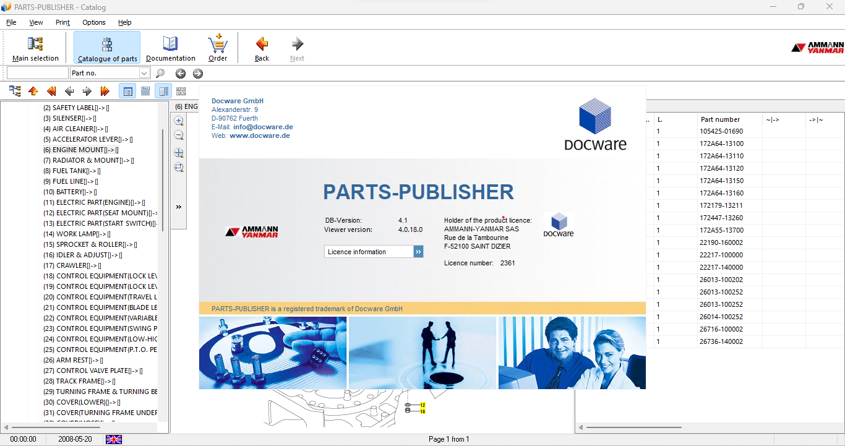Open the Help menu

tap(125, 22)
